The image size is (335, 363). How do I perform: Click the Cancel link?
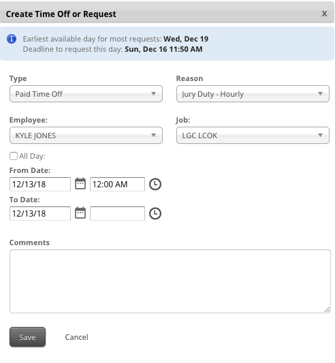[x=76, y=337]
